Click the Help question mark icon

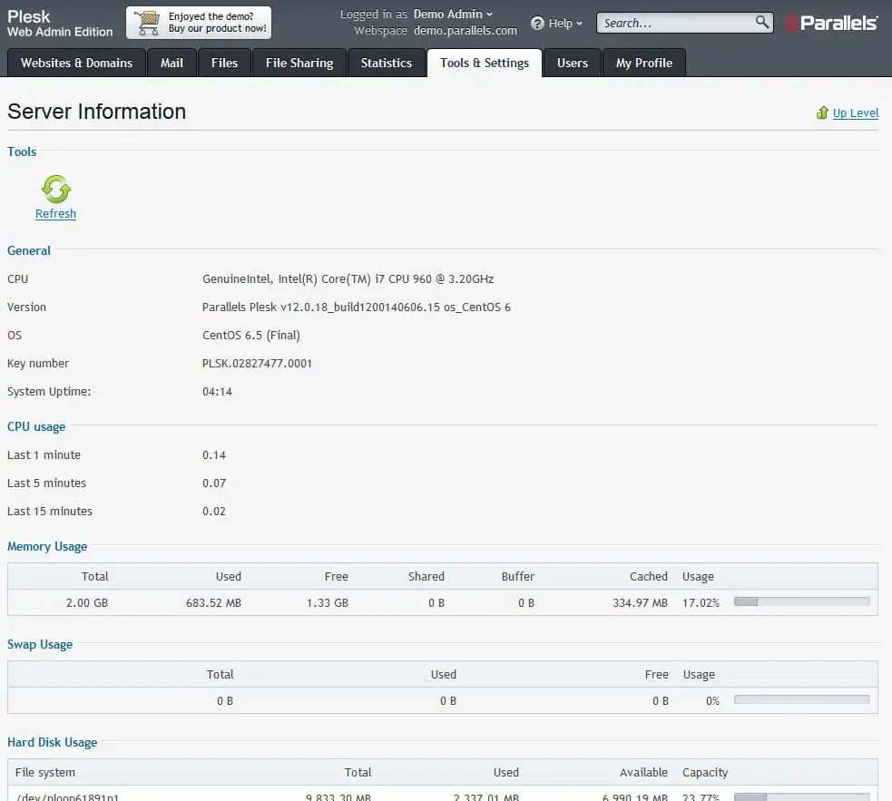[537, 23]
